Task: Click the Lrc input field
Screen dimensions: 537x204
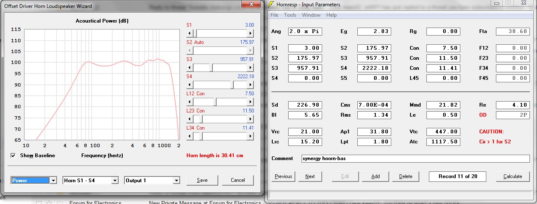Action: click(305, 142)
